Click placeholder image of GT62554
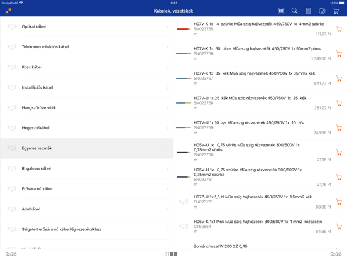Viewport: 347px width, 260px height. pyautogui.click(x=184, y=226)
